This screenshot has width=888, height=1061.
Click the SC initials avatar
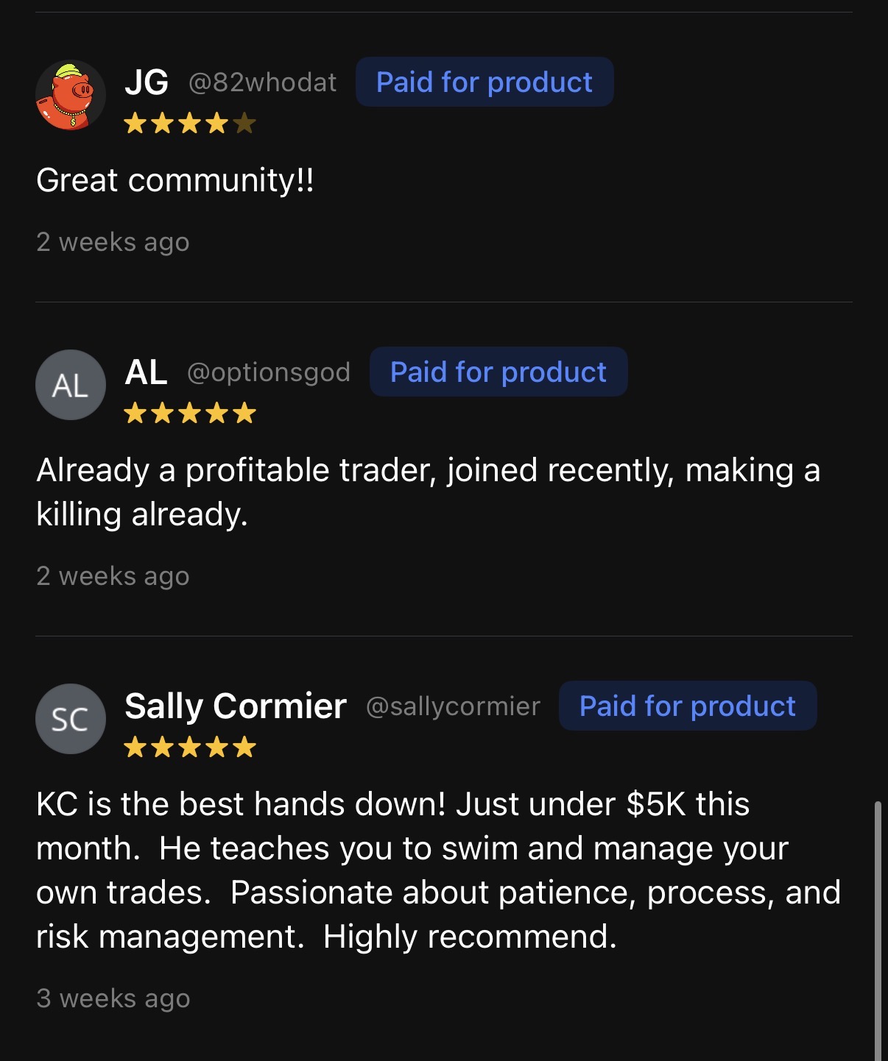(71, 719)
